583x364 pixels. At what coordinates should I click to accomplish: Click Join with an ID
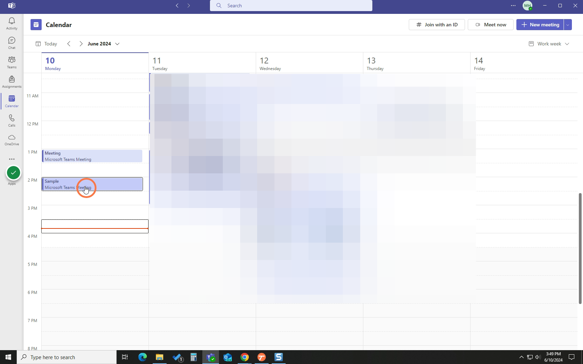click(x=437, y=25)
